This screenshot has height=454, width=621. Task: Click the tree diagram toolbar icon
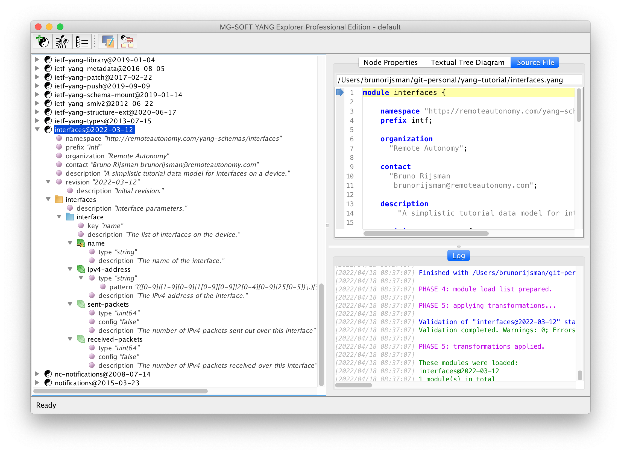click(x=127, y=41)
